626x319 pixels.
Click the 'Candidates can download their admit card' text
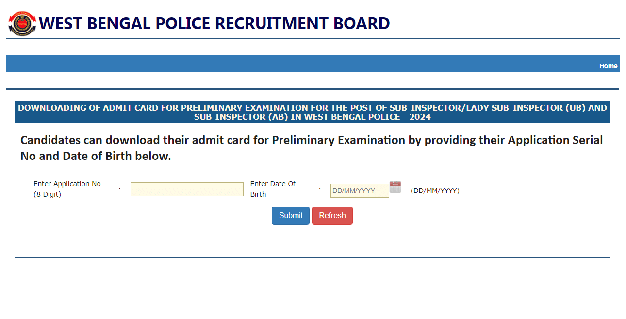pyautogui.click(x=311, y=141)
